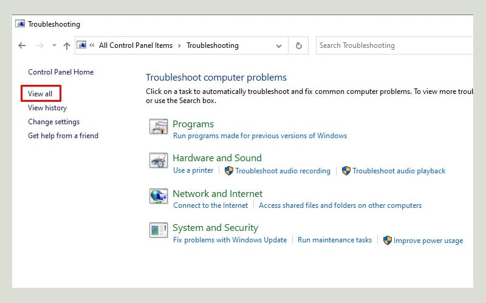Image resolution: width=486 pixels, height=303 pixels.
Task: Click the Troubleshooting breadcrumb segment
Action: (x=213, y=45)
